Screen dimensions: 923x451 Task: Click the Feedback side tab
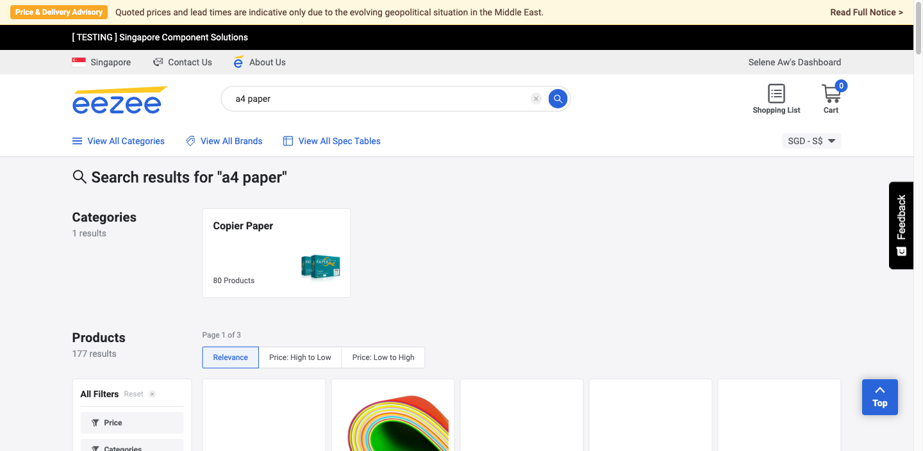pyautogui.click(x=901, y=225)
